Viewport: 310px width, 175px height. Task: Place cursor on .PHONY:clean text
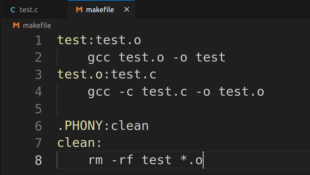pos(103,126)
